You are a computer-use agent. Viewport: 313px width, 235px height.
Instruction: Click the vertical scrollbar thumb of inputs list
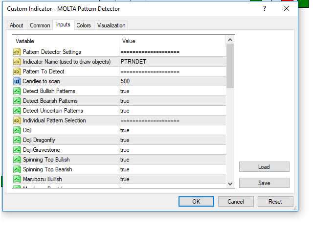click(230, 66)
